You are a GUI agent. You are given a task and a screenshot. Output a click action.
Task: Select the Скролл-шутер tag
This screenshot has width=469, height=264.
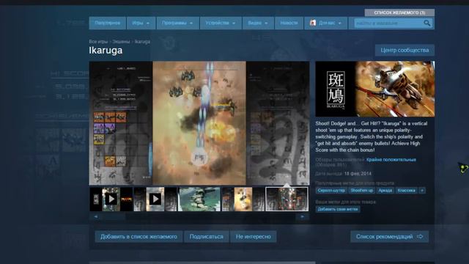tap(331, 191)
